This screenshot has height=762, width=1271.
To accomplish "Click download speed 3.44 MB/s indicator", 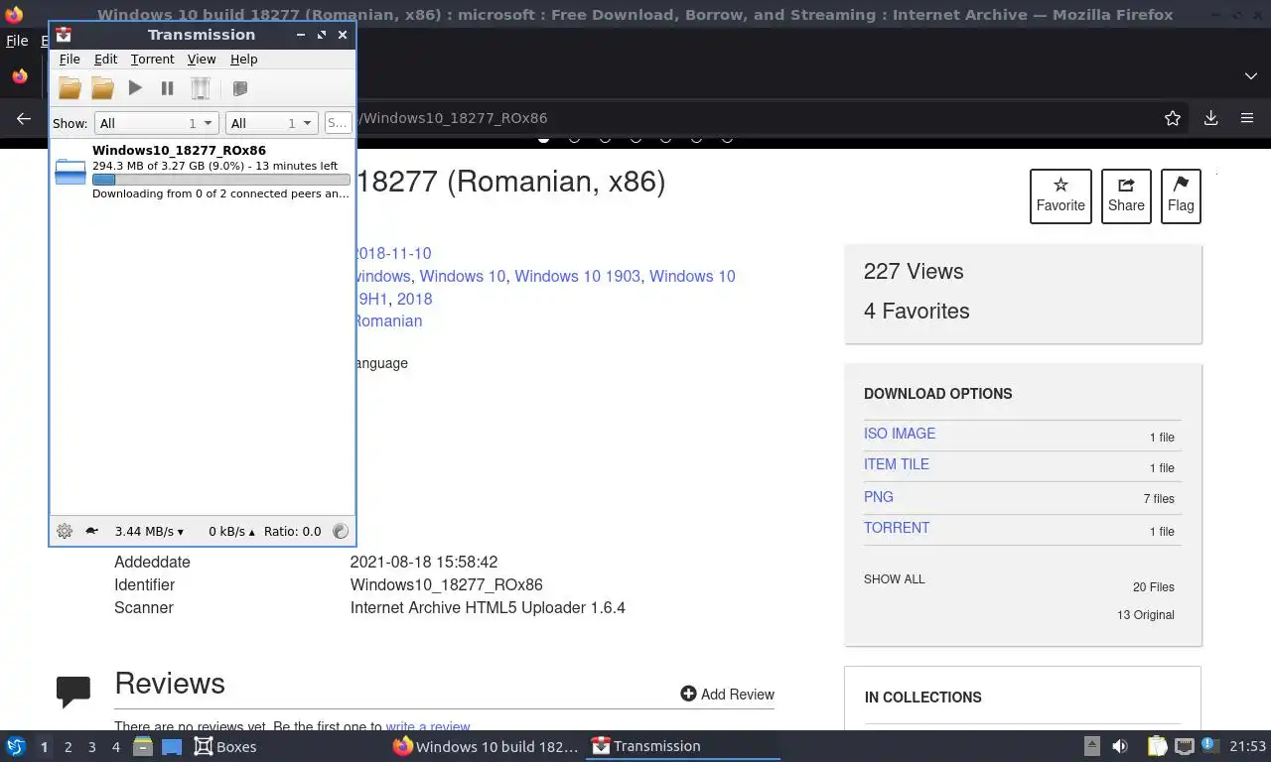I will (149, 531).
